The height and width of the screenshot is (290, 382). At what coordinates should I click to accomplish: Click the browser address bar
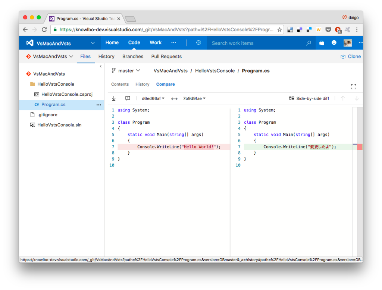166,30
